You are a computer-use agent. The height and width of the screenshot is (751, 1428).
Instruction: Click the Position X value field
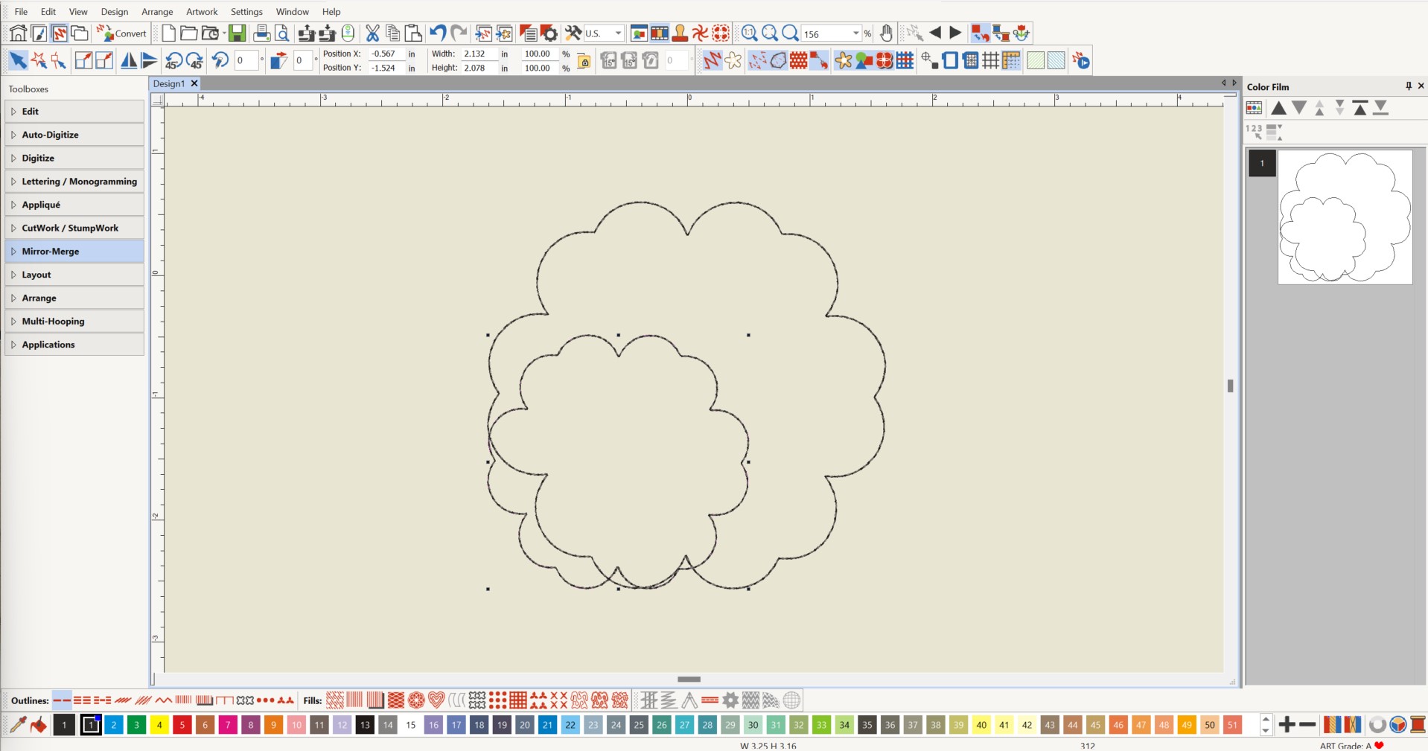pos(387,54)
